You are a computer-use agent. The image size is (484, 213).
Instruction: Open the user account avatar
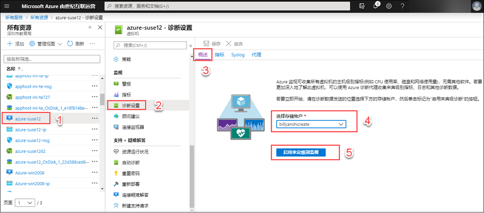tap(477, 6)
